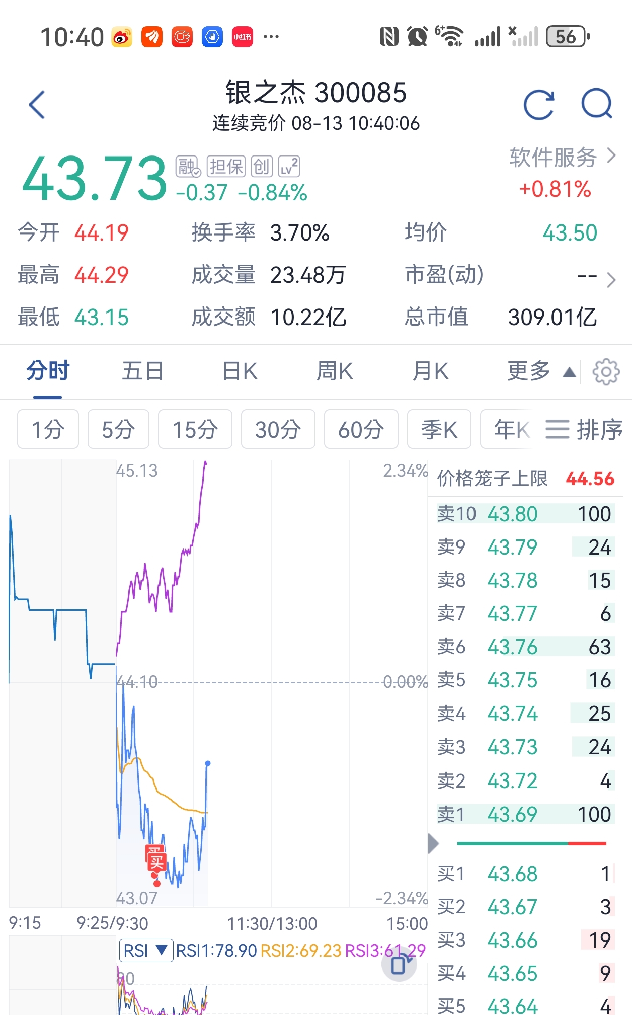Screen dimensions: 632x1015
Task: Select the 60分 period toggle
Action: click(x=361, y=429)
